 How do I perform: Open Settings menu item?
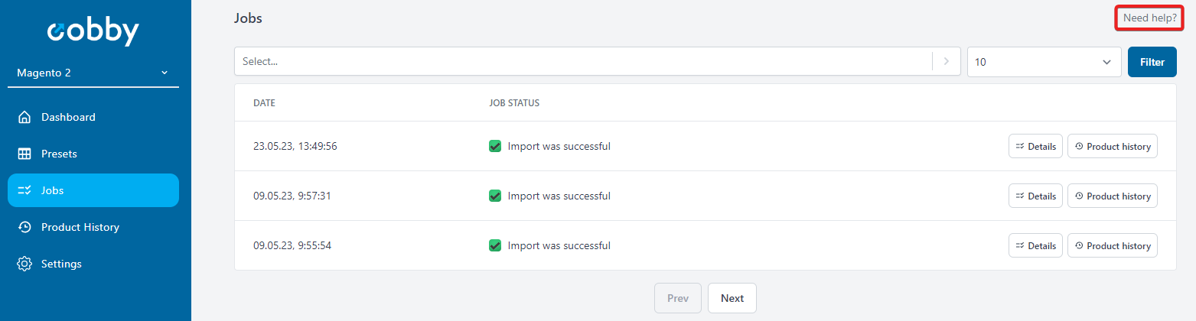[x=93, y=264]
